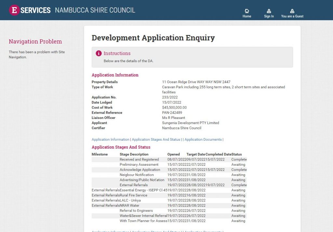
Task: Click Complete status for Acknowledge Application
Action: [x=239, y=170]
